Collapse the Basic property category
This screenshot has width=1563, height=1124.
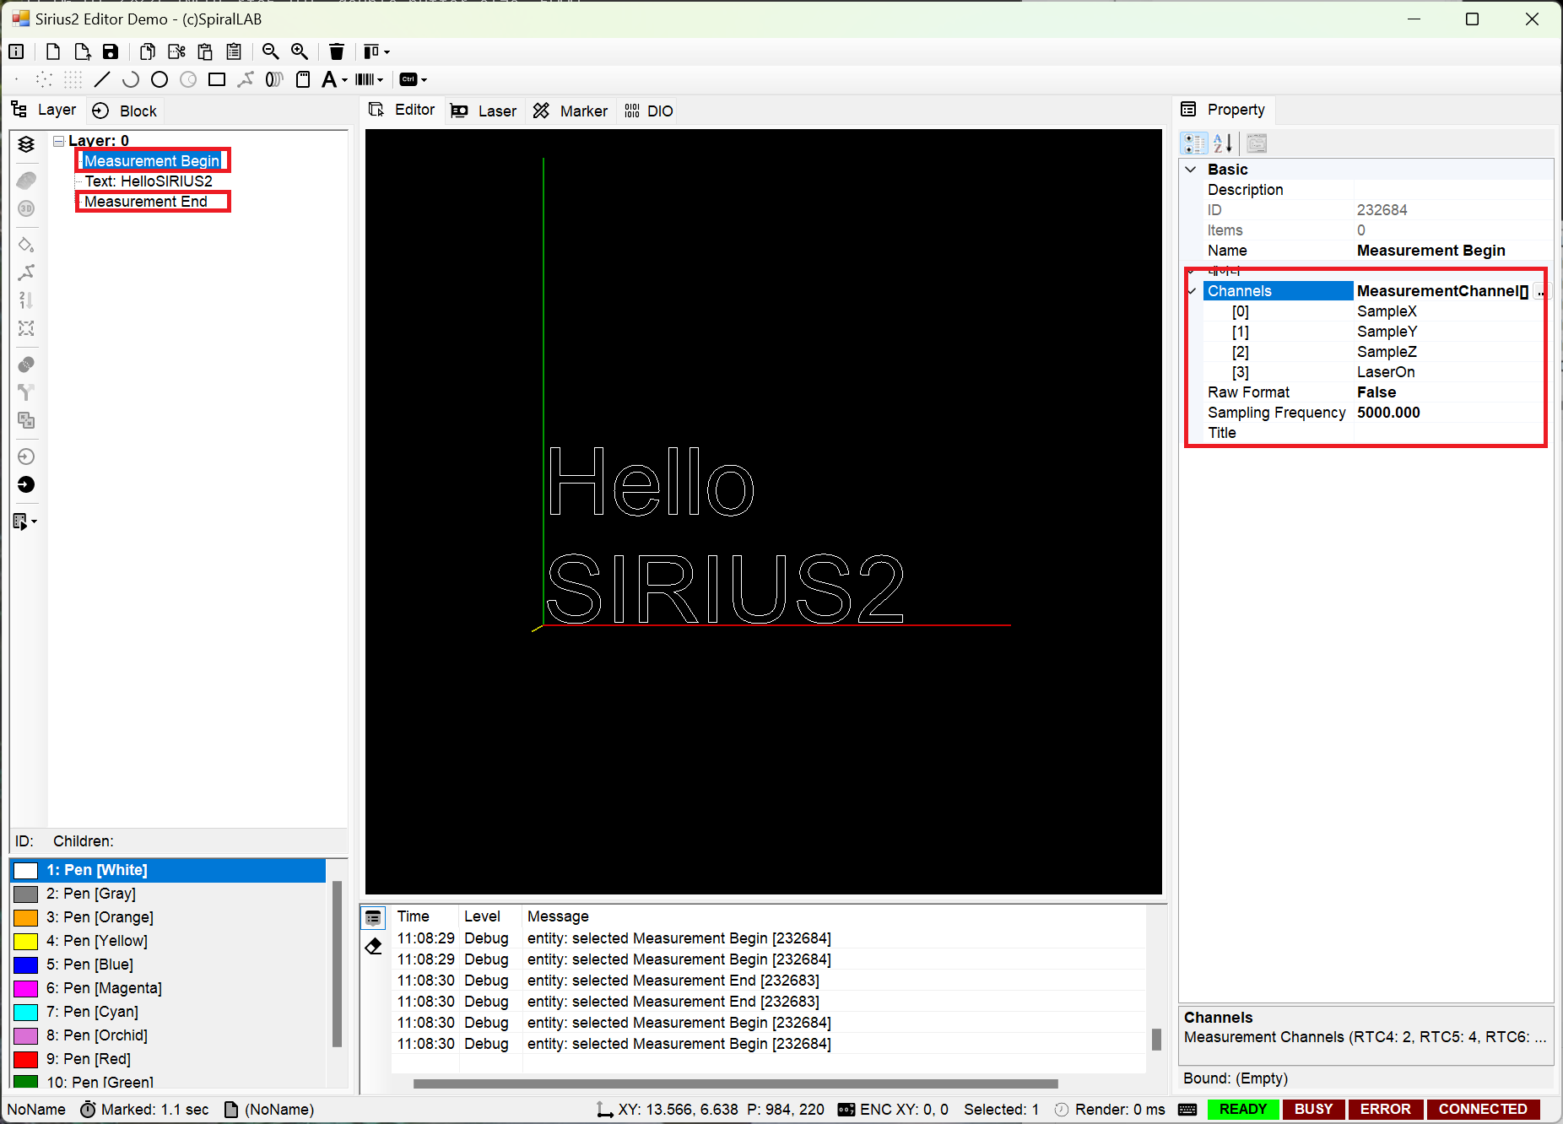coord(1191,170)
